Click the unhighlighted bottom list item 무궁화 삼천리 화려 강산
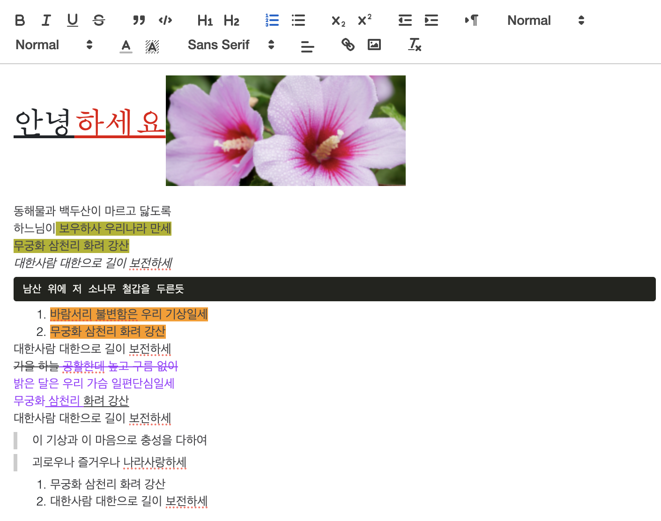Image resolution: width=661 pixels, height=521 pixels. point(108,484)
